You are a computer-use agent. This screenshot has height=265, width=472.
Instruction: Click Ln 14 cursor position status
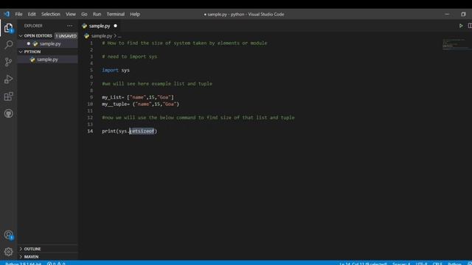click(x=363, y=264)
